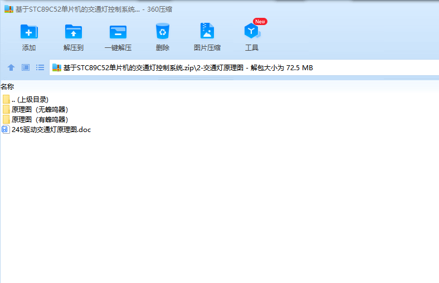Select 原理图（有蜂鸣器） folder name

click(x=40, y=120)
